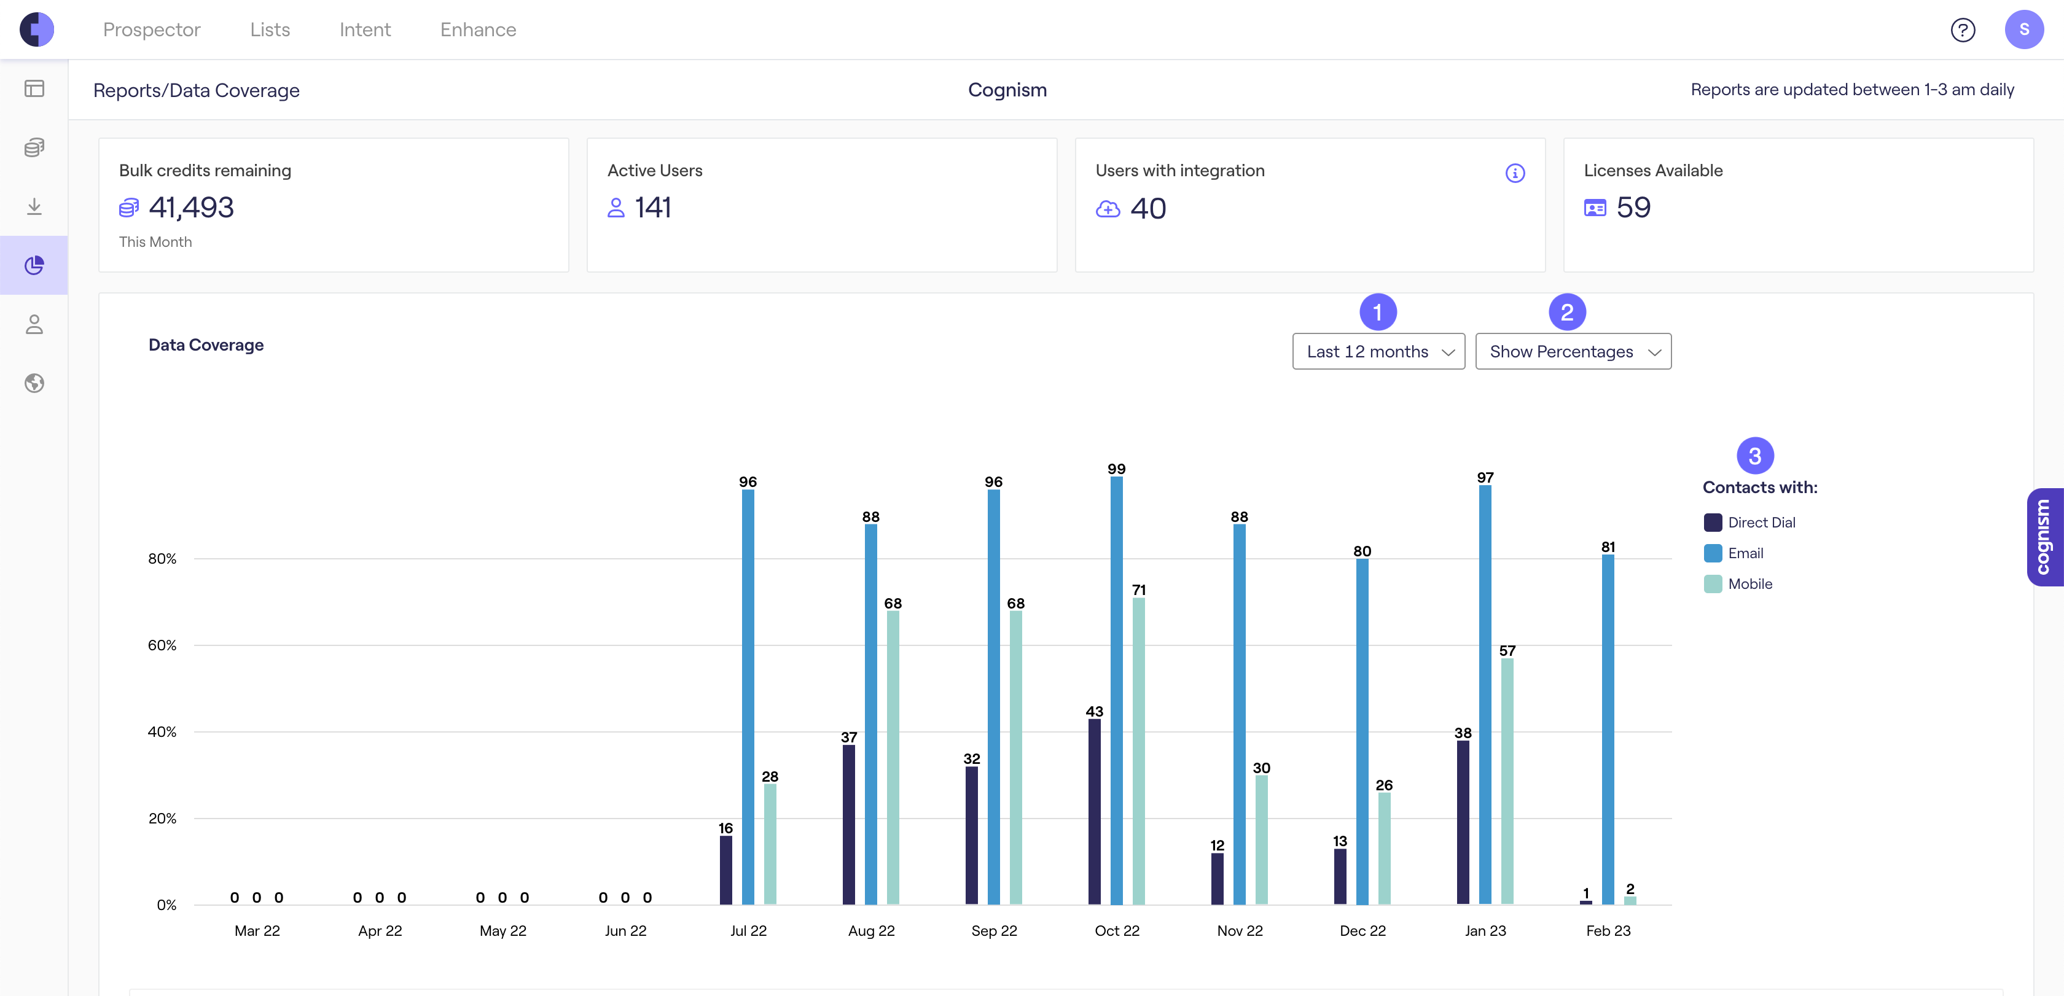Screen dimensions: 2064x996
Task: Open the globe sidebar icon
Action: tap(34, 384)
